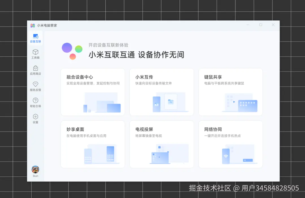Click the three colored circles logo
The height and width of the screenshot is (198, 305).
point(72,51)
